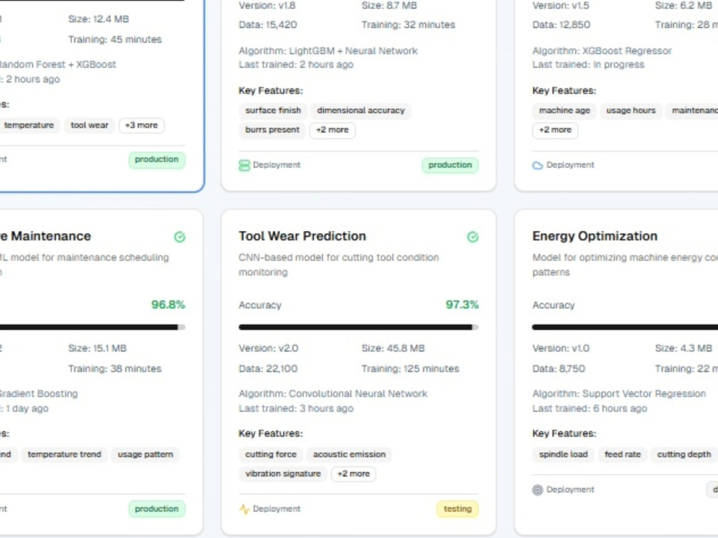Screen dimensions: 718x538
Task: Select the 'cutting depth' feature chip
Action: [x=684, y=455]
